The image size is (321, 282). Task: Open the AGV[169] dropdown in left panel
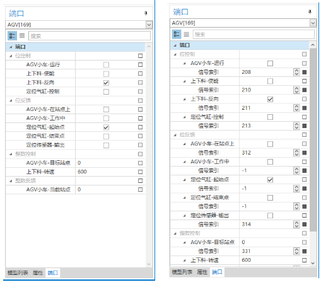click(149, 25)
